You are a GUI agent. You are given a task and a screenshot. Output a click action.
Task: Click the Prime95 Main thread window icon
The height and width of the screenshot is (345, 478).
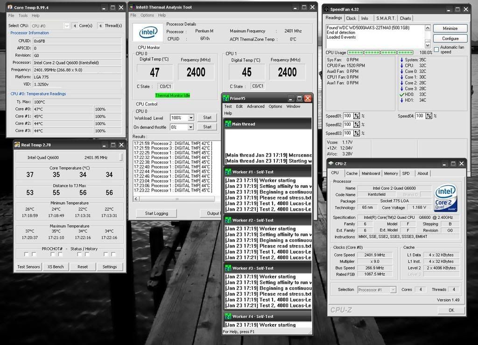coord(228,124)
